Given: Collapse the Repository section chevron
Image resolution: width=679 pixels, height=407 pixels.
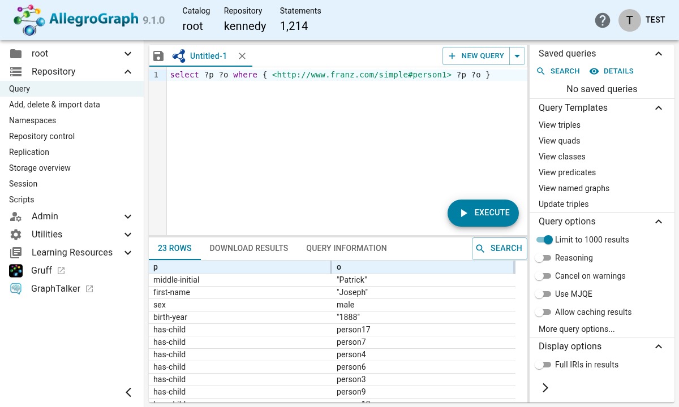Looking at the screenshot, I should [x=128, y=72].
